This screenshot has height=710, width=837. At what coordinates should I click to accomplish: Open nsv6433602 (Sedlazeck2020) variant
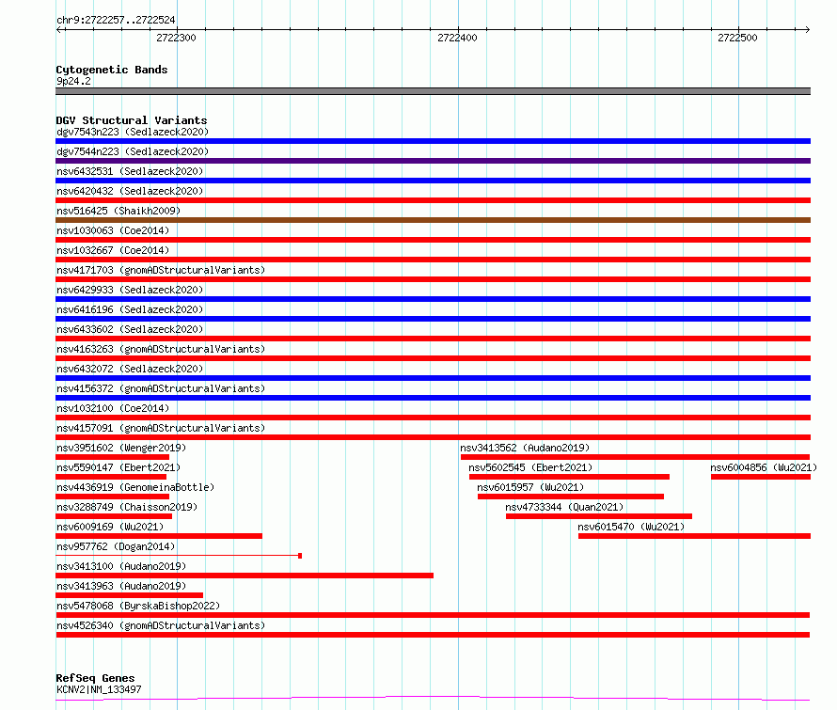130,329
